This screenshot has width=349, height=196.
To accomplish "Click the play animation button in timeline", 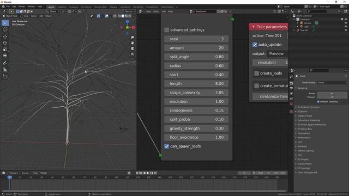I will pos(148,173).
